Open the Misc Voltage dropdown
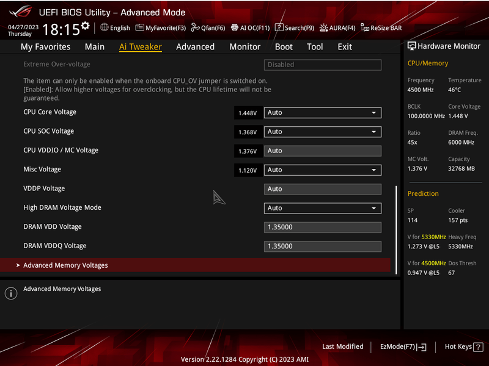 323,170
